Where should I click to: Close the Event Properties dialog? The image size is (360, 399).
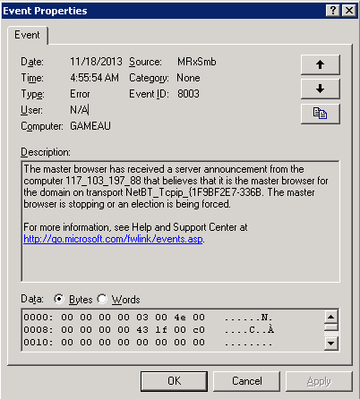click(x=349, y=11)
